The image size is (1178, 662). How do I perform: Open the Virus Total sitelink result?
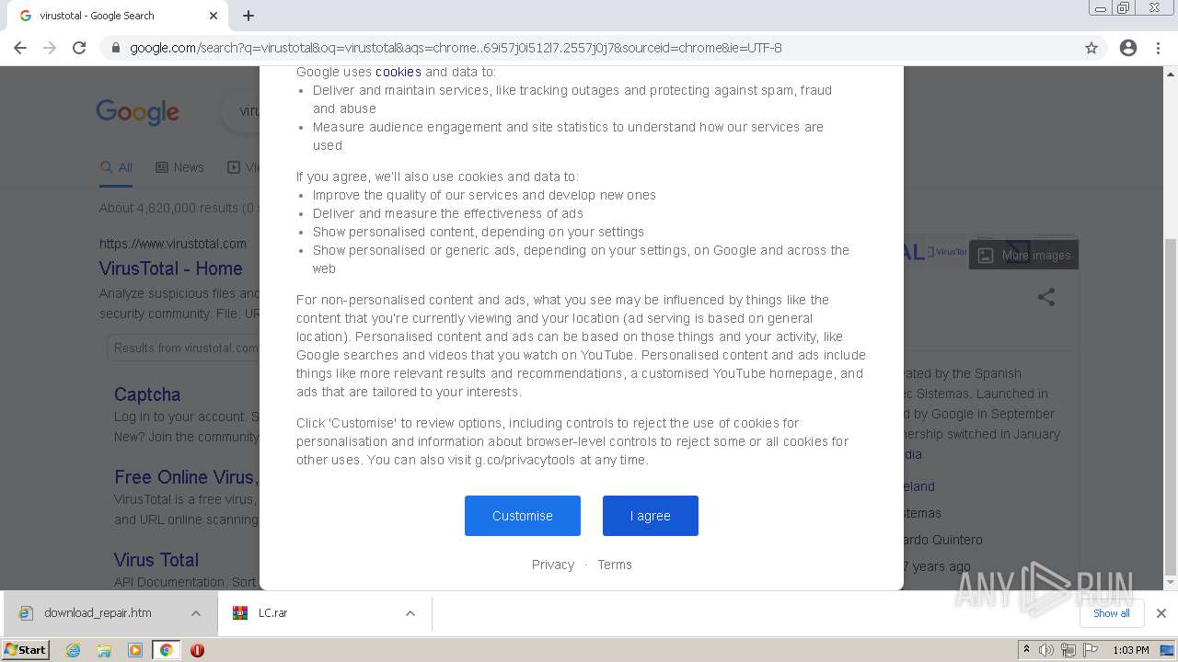(156, 560)
